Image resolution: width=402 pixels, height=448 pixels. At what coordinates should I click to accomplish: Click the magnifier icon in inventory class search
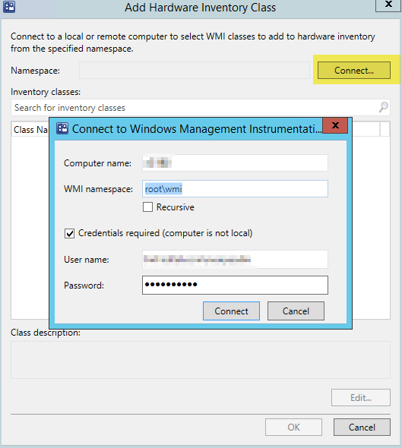(x=384, y=107)
